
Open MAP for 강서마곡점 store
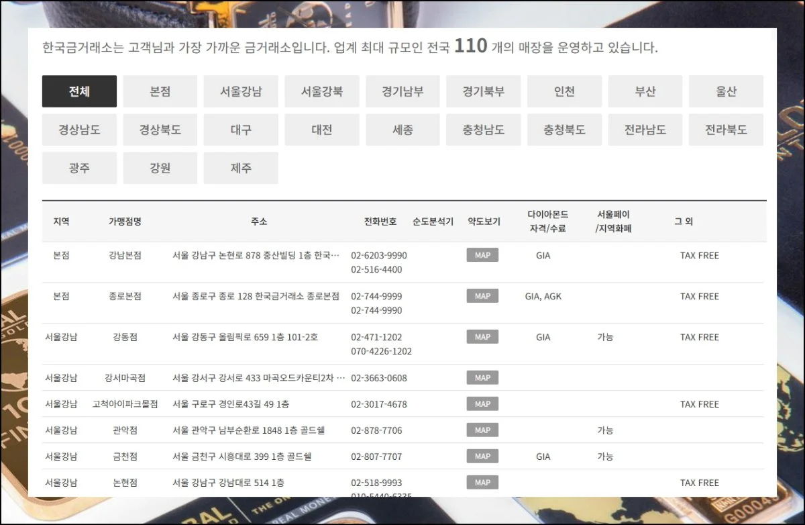click(482, 378)
